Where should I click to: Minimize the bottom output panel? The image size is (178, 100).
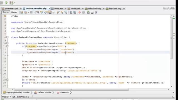(173, 97)
